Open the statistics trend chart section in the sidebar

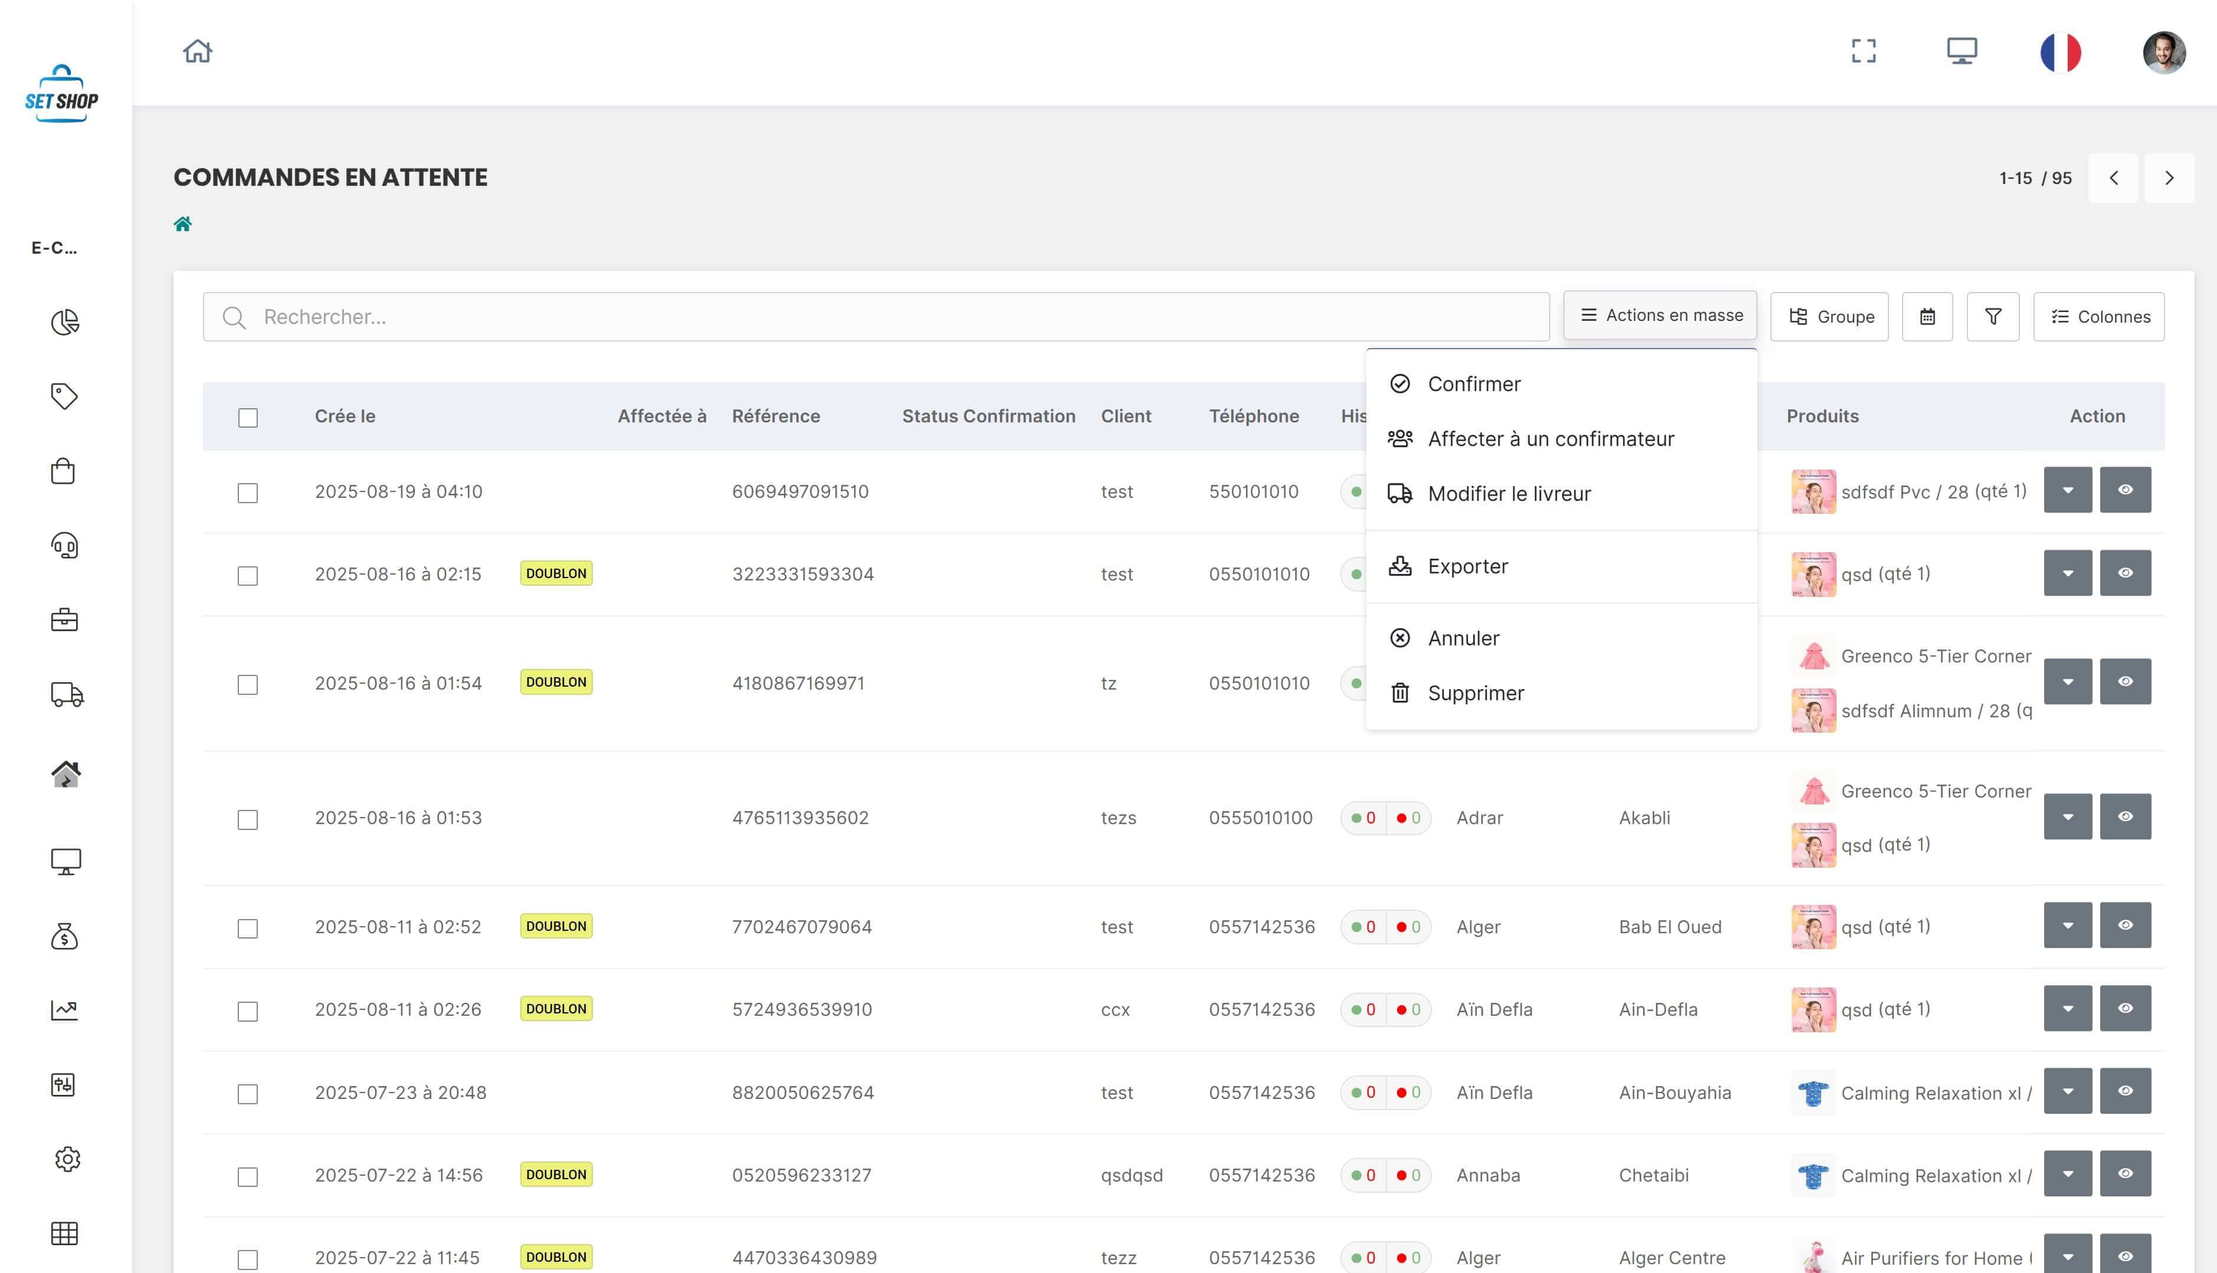[64, 1010]
